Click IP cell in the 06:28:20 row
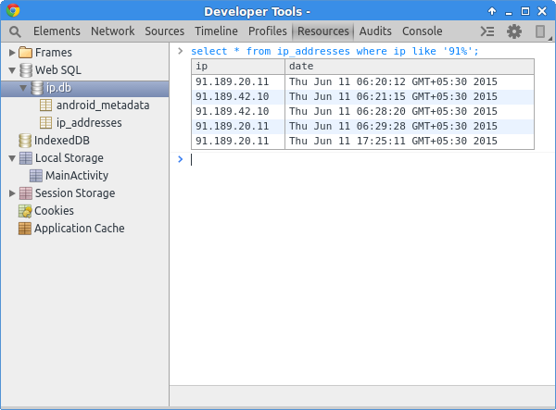 (238, 112)
